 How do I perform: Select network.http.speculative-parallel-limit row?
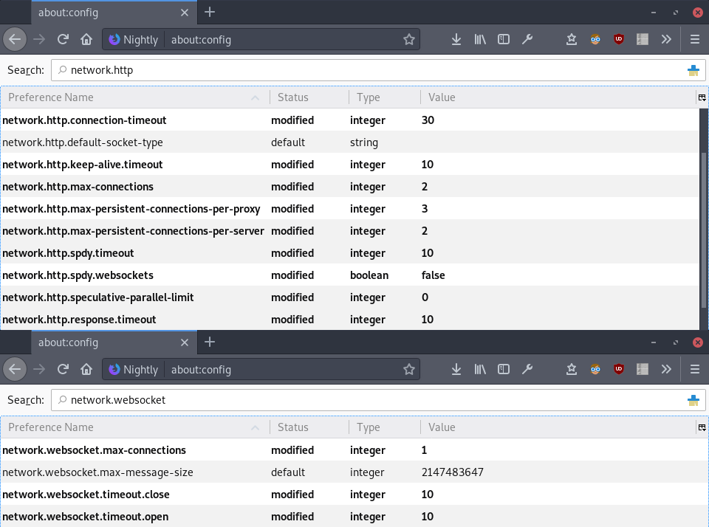[349, 297]
